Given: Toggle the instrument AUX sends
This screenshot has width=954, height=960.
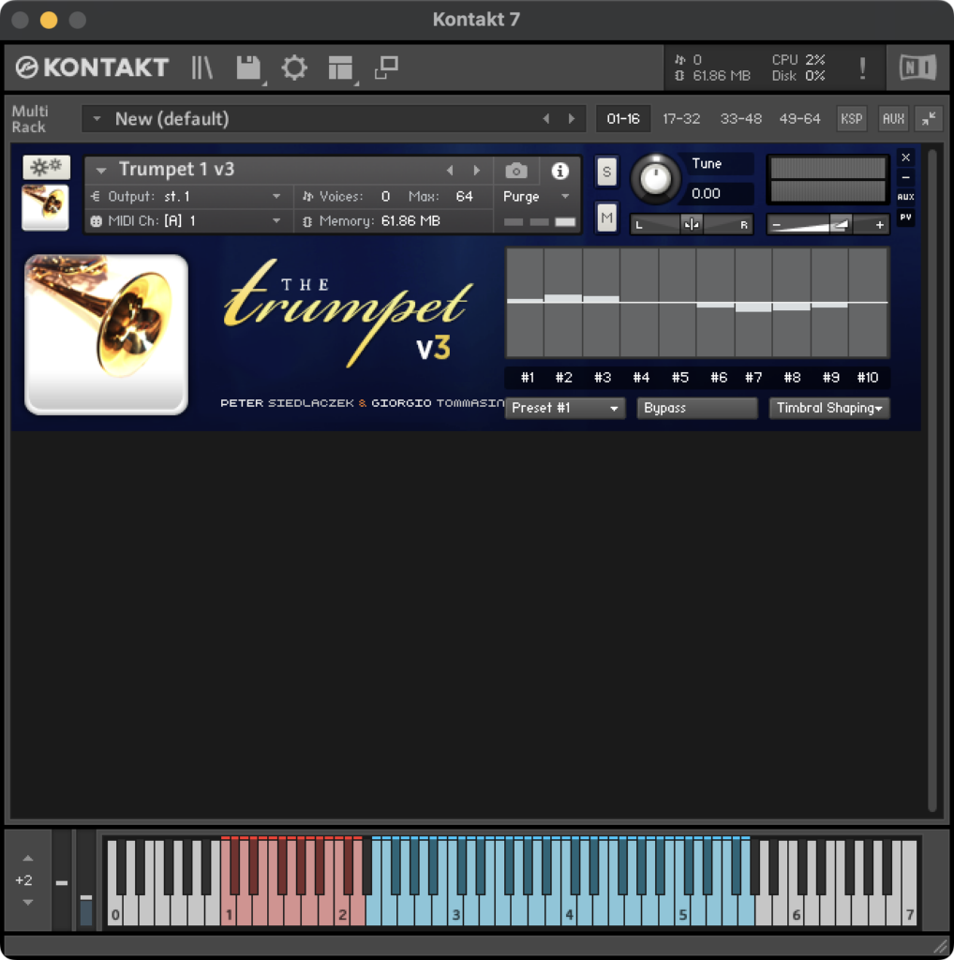Looking at the screenshot, I should click(905, 197).
